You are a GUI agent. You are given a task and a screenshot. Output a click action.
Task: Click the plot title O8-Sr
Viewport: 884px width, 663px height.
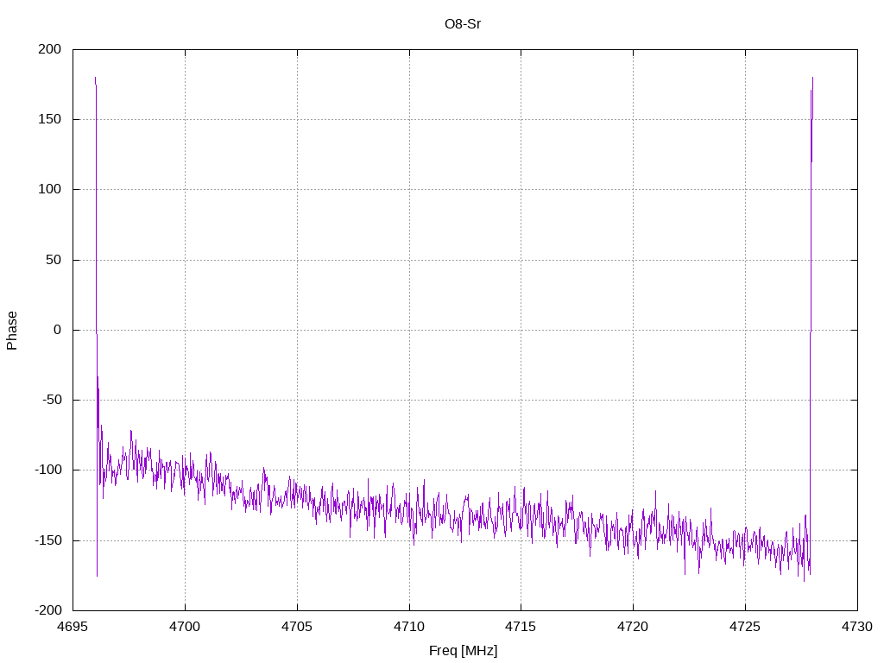tap(463, 24)
